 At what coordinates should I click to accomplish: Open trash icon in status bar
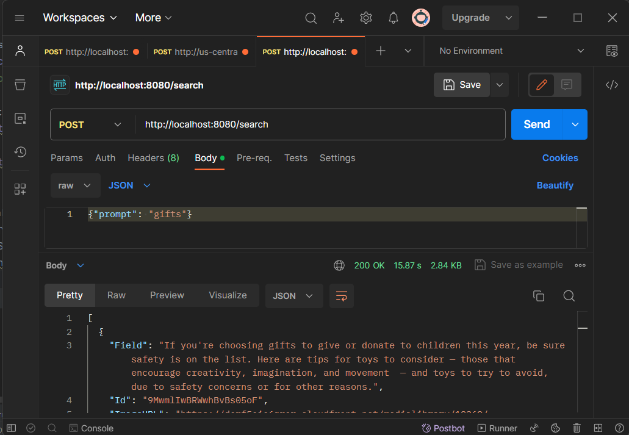click(577, 428)
